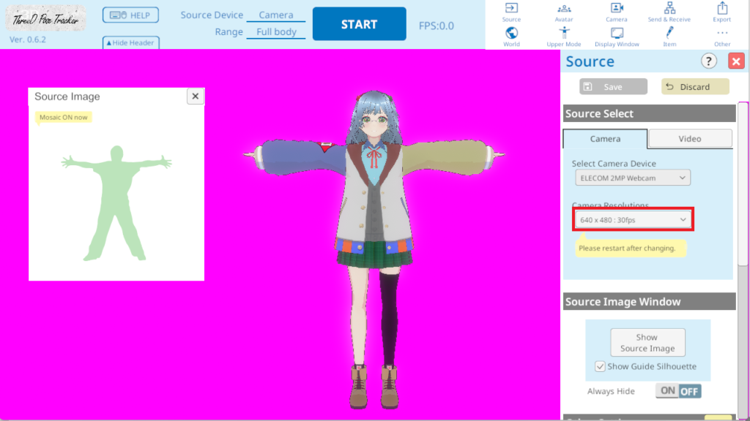Toggle Show Guide Silhouette checkbox

pyautogui.click(x=600, y=366)
